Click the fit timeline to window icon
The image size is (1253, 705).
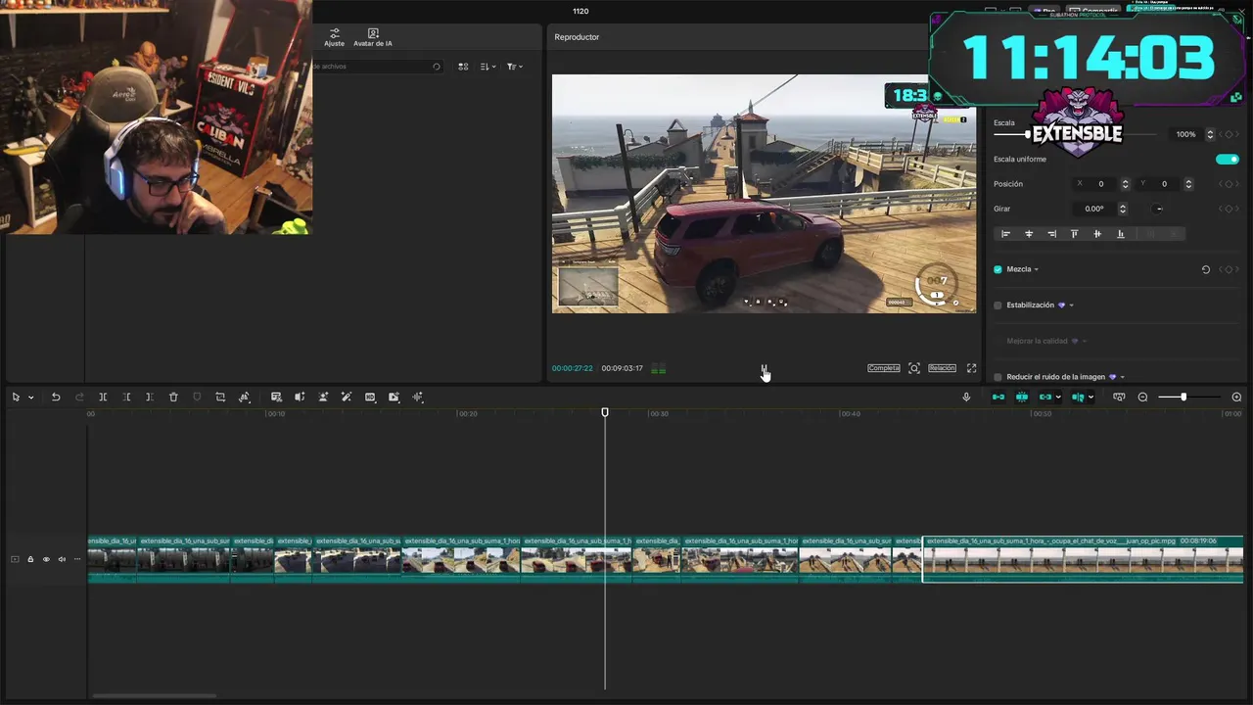coord(1119,397)
